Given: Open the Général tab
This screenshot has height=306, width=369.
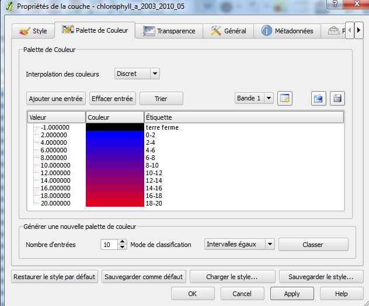Looking at the screenshot, I should coord(229,31).
